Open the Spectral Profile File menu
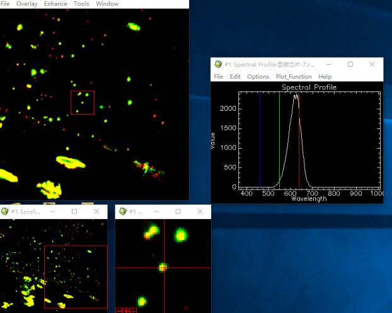 point(218,77)
